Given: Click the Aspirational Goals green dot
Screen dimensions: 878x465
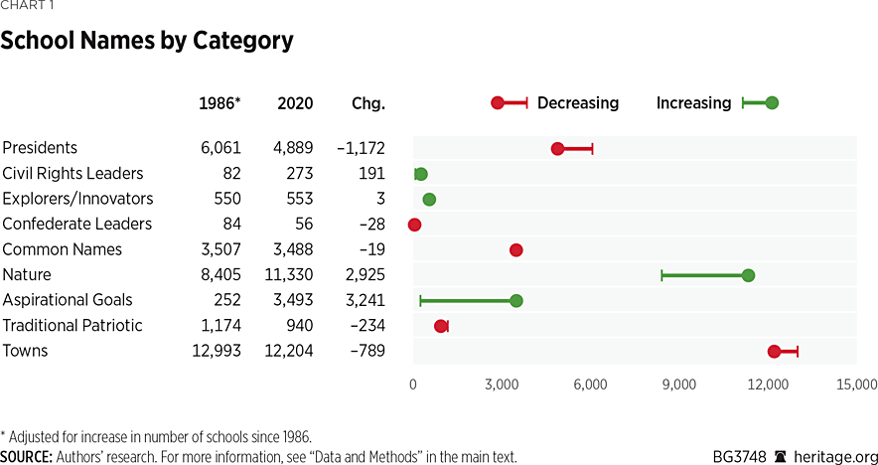Looking at the screenshot, I should [515, 300].
